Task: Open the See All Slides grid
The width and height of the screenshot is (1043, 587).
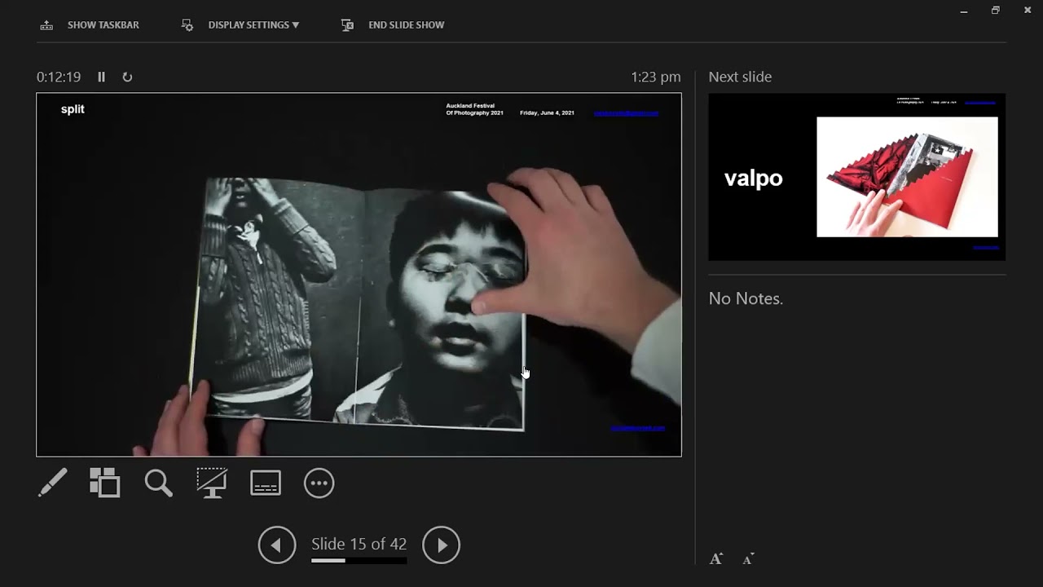Action: tap(104, 483)
